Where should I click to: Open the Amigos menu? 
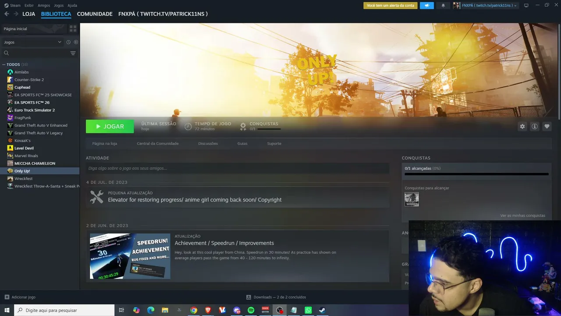pos(44,5)
